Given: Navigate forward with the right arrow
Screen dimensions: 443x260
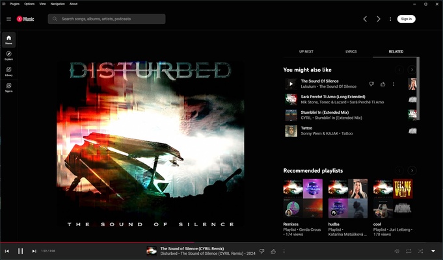Looking at the screenshot, I should (379, 19).
